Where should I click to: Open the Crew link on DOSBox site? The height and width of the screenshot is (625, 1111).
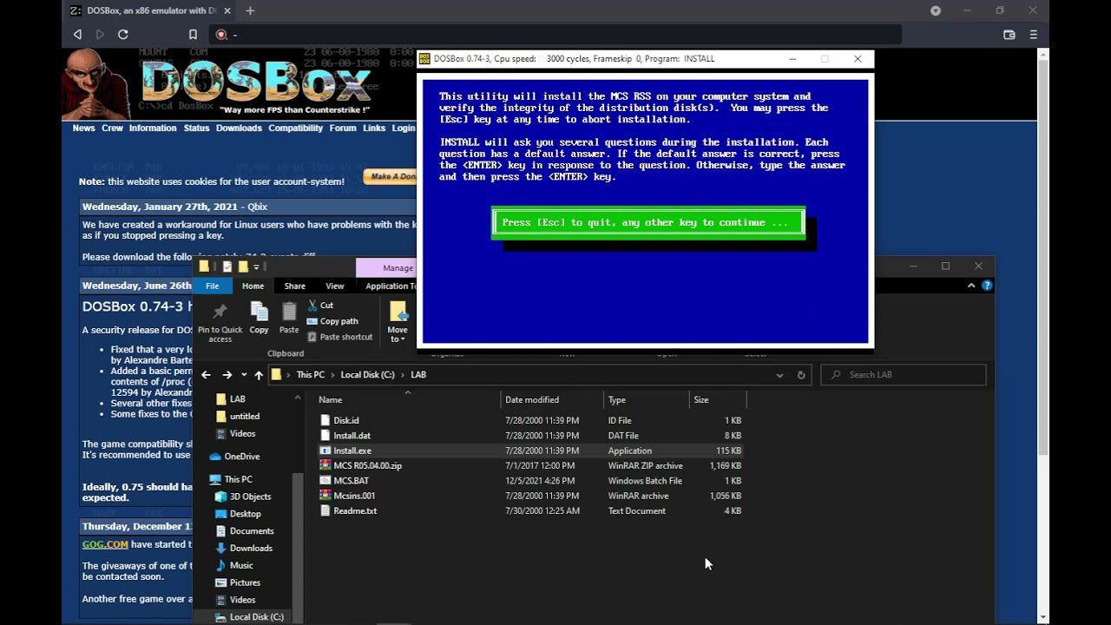113,128
